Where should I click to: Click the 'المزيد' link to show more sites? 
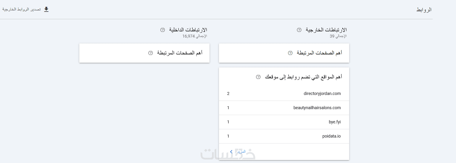241,151
